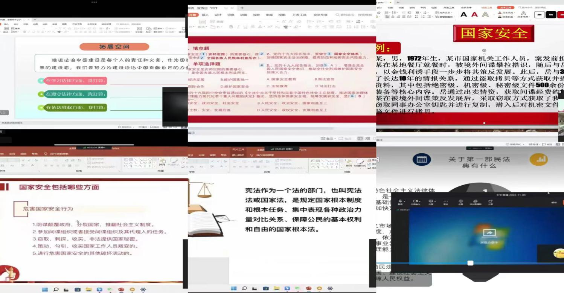Click the yellow bar-chart icon on the 民法典 slide
Viewport: 564px width, 293px height.
[539, 159]
